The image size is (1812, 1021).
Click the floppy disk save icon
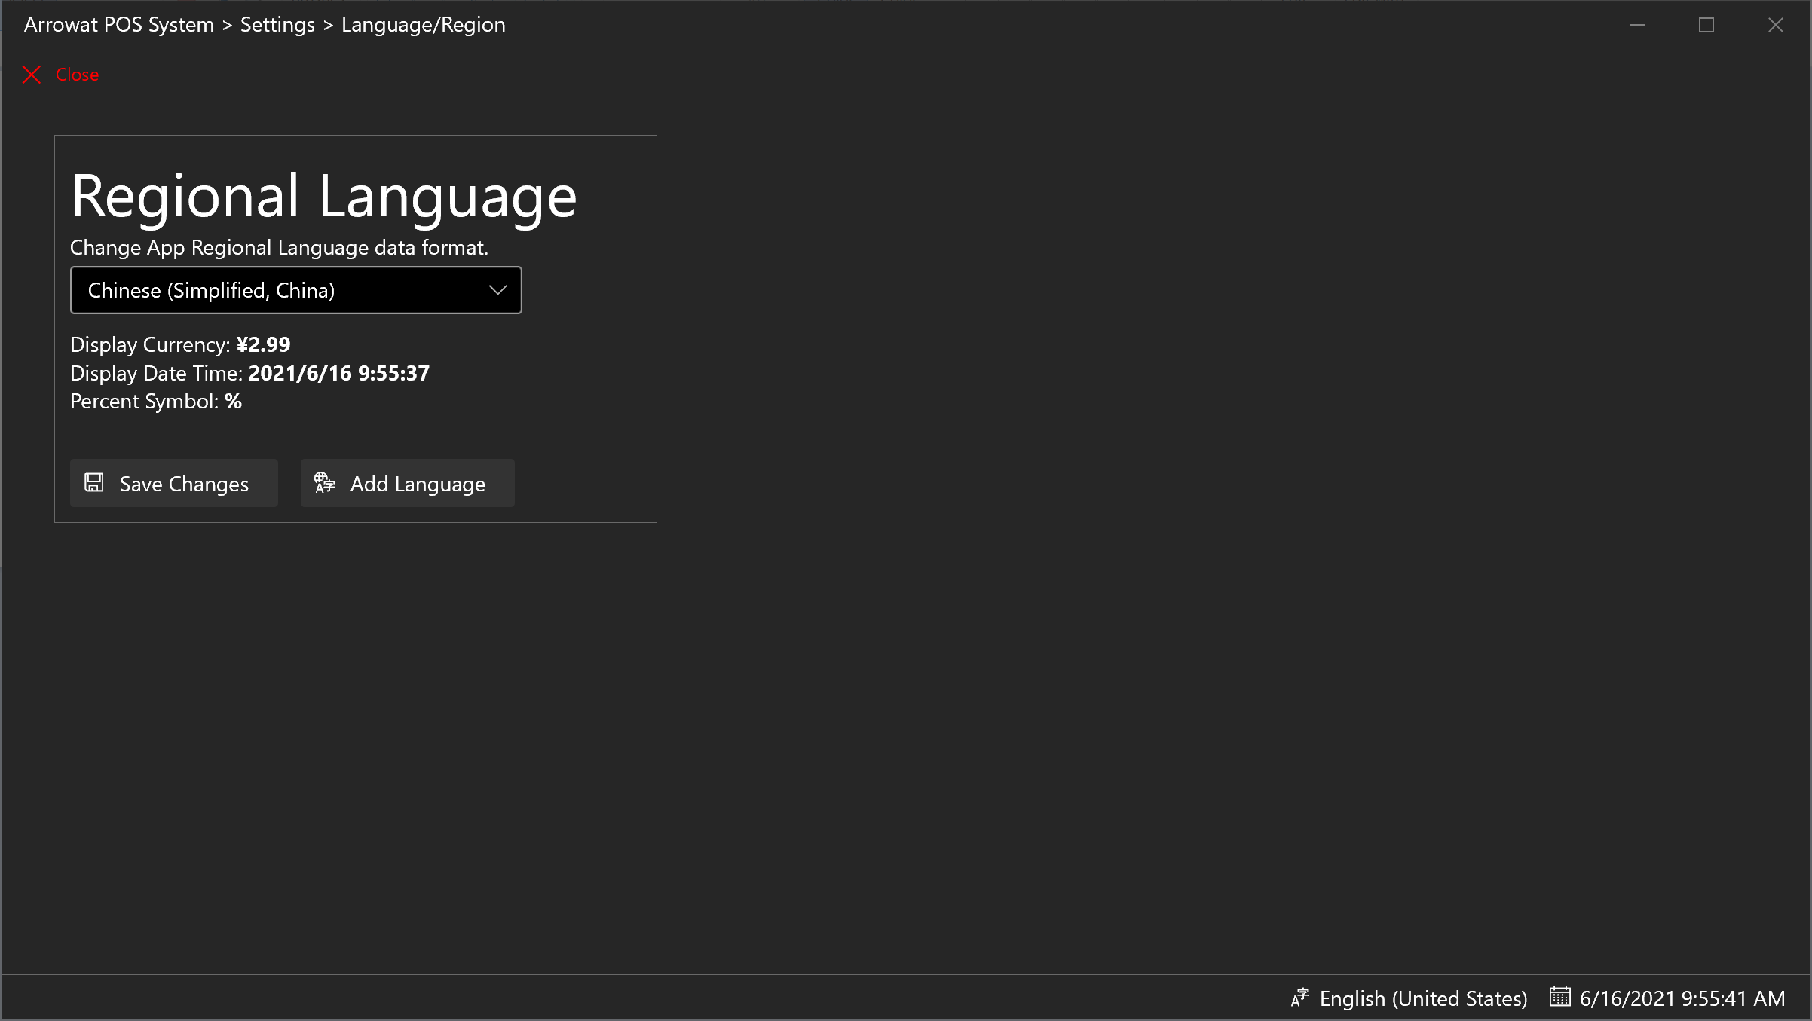pos(94,482)
